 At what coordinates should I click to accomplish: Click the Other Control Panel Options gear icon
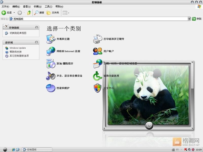(7, 56)
